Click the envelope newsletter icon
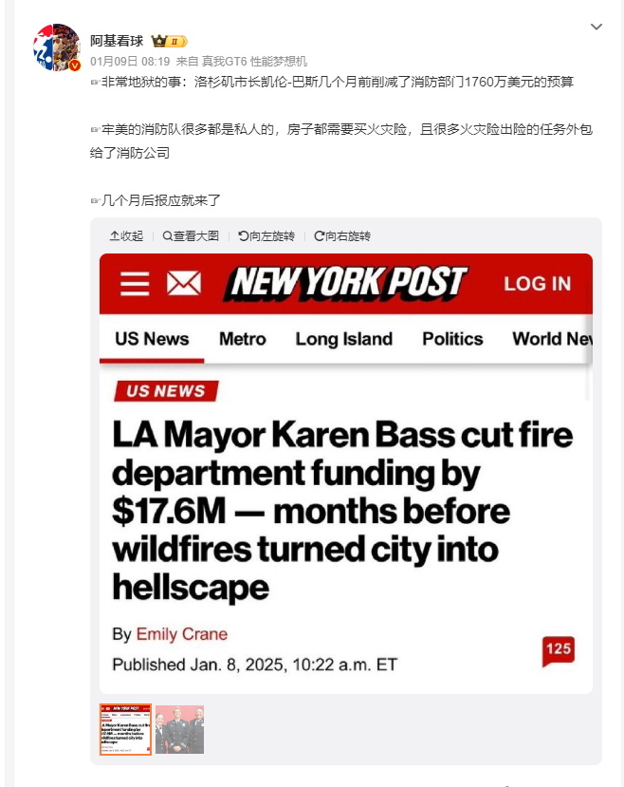This screenshot has width=624, height=787. (x=184, y=283)
